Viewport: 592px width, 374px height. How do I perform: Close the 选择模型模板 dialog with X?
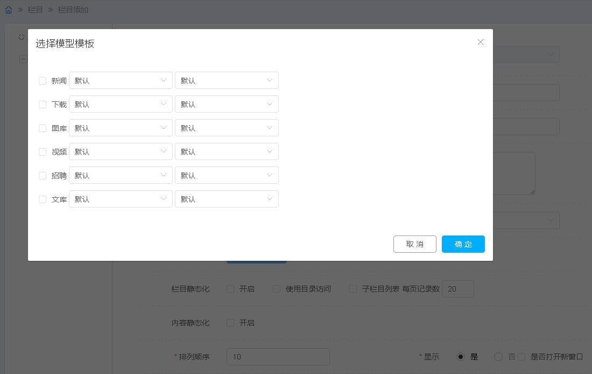click(480, 42)
